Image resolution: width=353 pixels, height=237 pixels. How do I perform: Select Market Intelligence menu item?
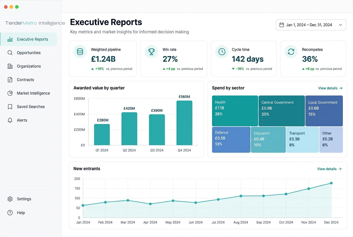[x=28, y=93]
